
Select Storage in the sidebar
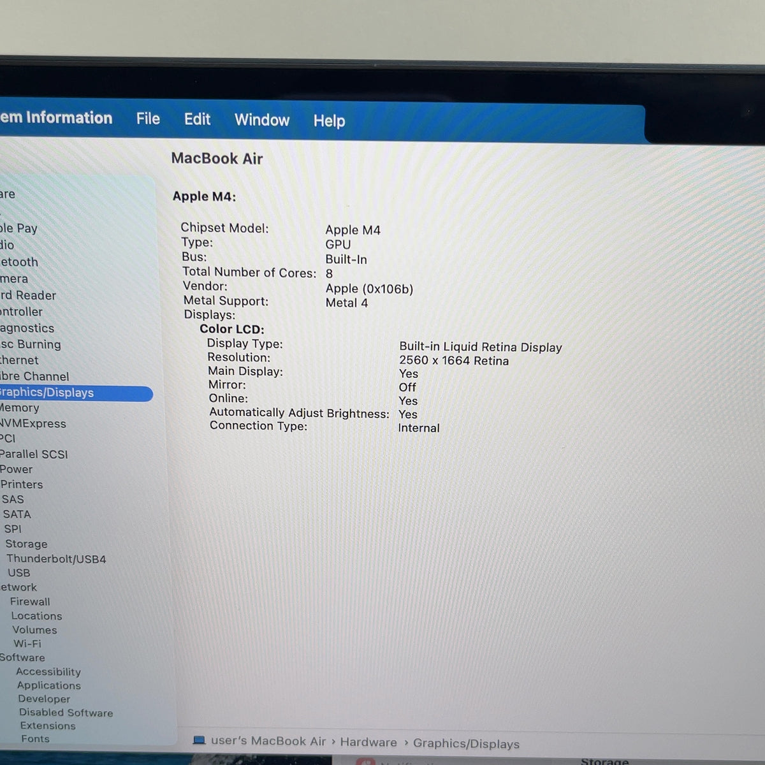[x=26, y=544]
